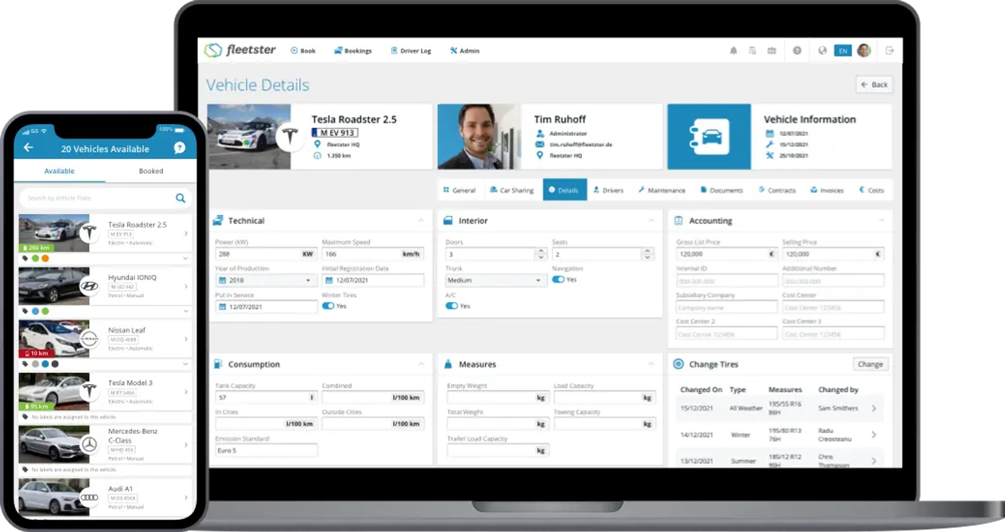Click the location pin next to fleetster HQ on vehicle card
Screen dimensions: 1005x532
(317, 145)
